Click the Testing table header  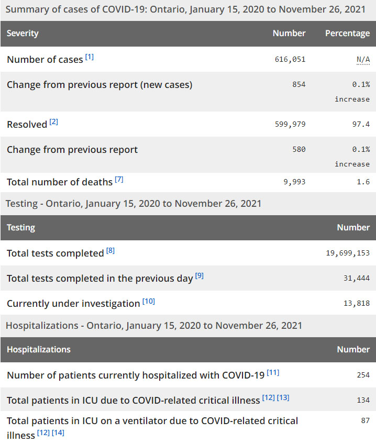coord(21,228)
